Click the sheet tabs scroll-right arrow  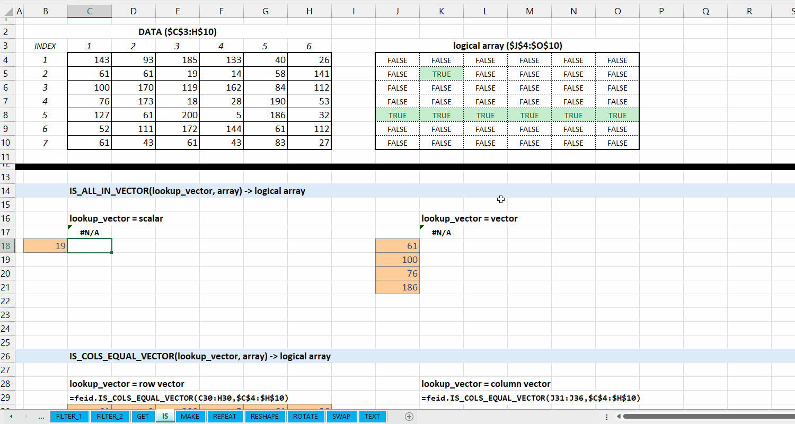point(26,417)
